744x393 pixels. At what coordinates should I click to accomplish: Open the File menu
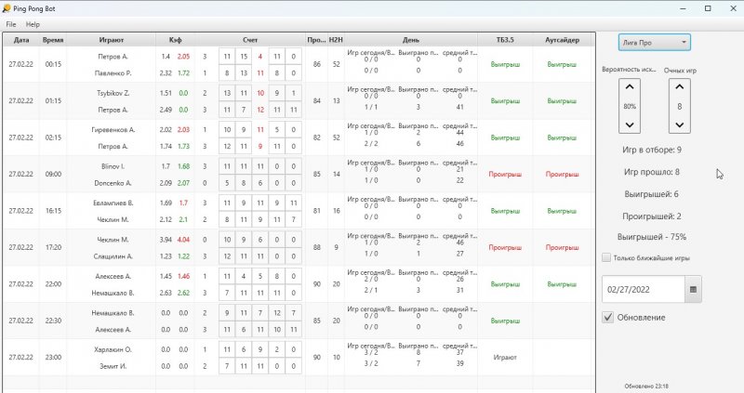[10, 23]
